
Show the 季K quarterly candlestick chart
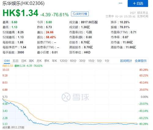point(47,61)
